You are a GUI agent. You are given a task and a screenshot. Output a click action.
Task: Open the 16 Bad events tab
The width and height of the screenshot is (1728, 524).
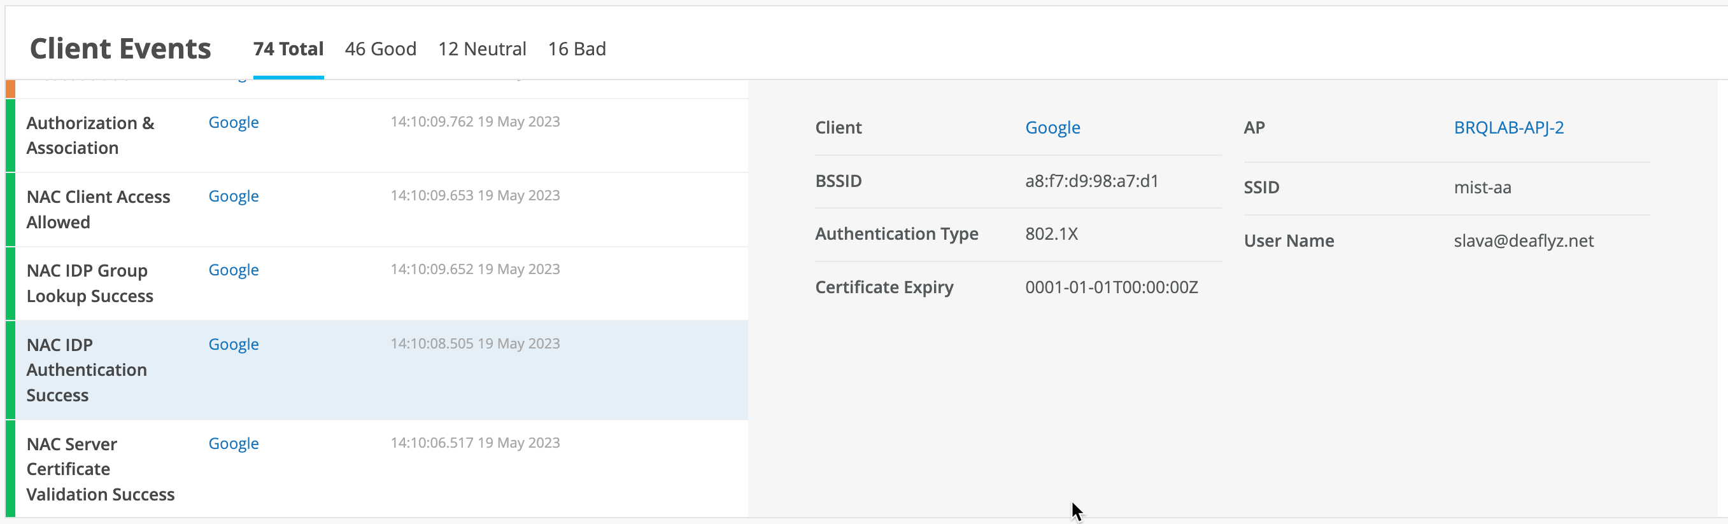point(576,49)
